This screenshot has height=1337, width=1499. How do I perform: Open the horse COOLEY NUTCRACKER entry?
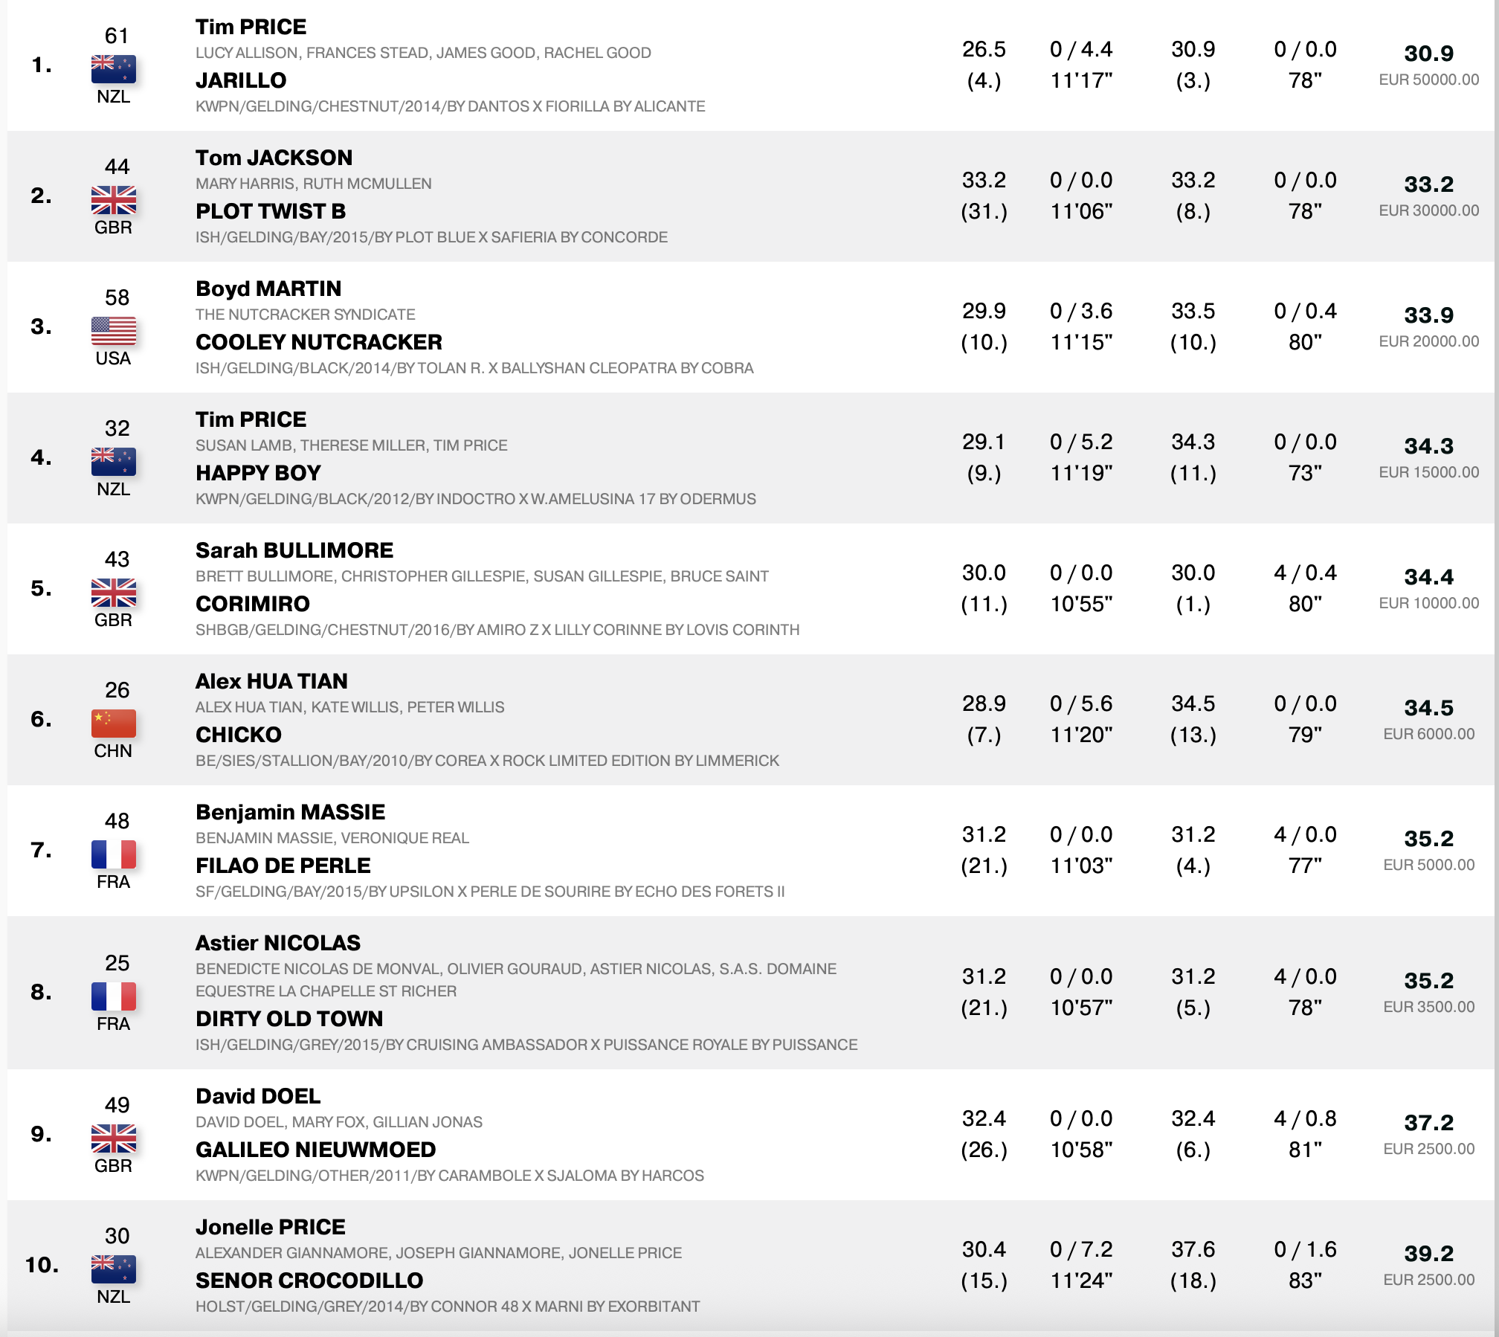point(318,342)
